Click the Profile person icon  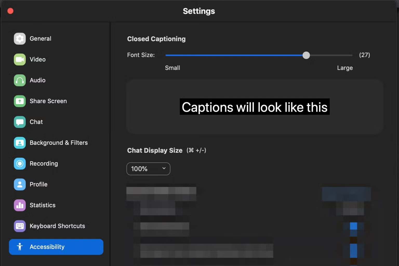pyautogui.click(x=20, y=184)
